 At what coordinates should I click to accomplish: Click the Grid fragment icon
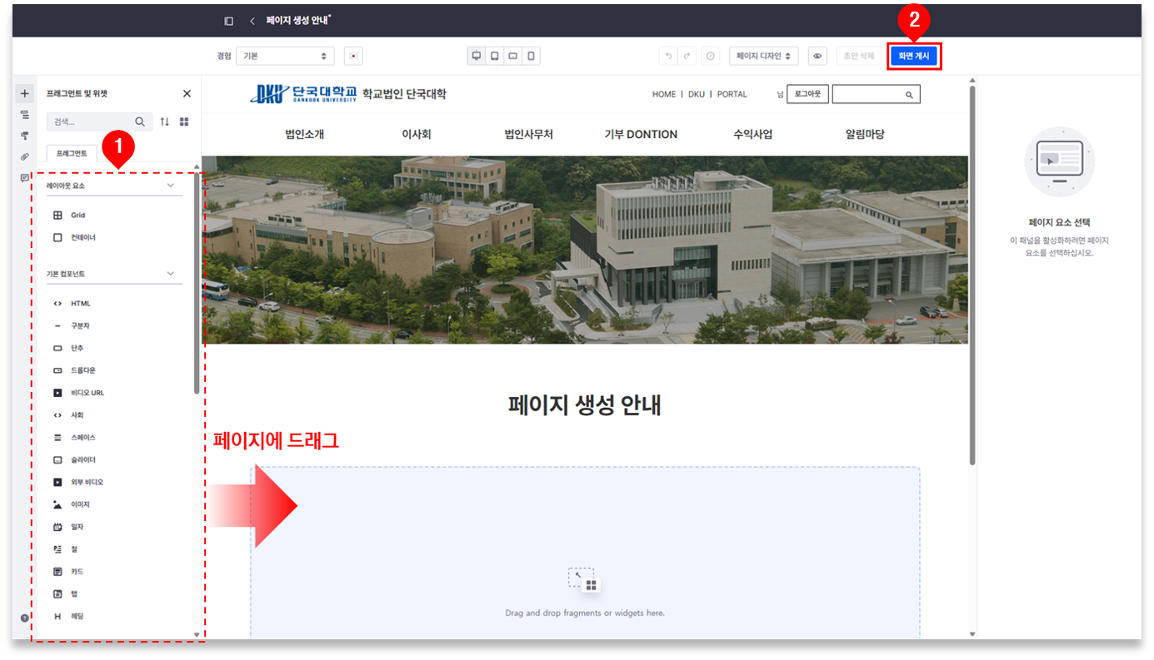(57, 216)
